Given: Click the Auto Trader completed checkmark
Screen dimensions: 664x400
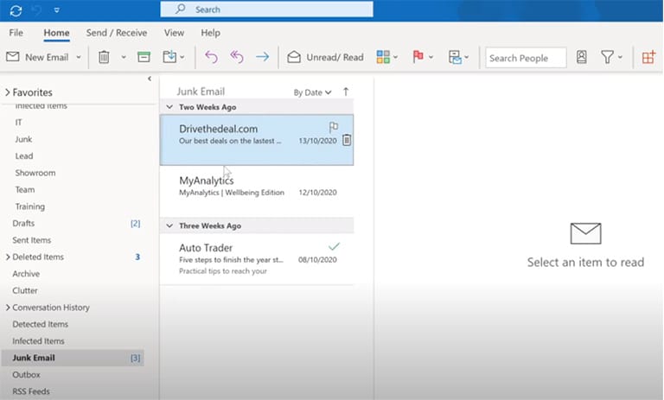Looking at the screenshot, I should coord(334,246).
